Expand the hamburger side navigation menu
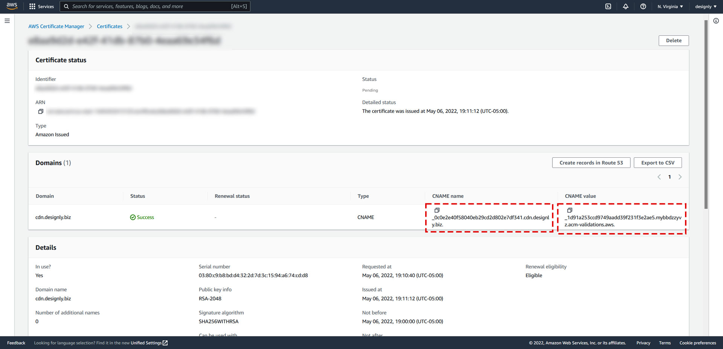The height and width of the screenshot is (349, 723). click(x=7, y=21)
